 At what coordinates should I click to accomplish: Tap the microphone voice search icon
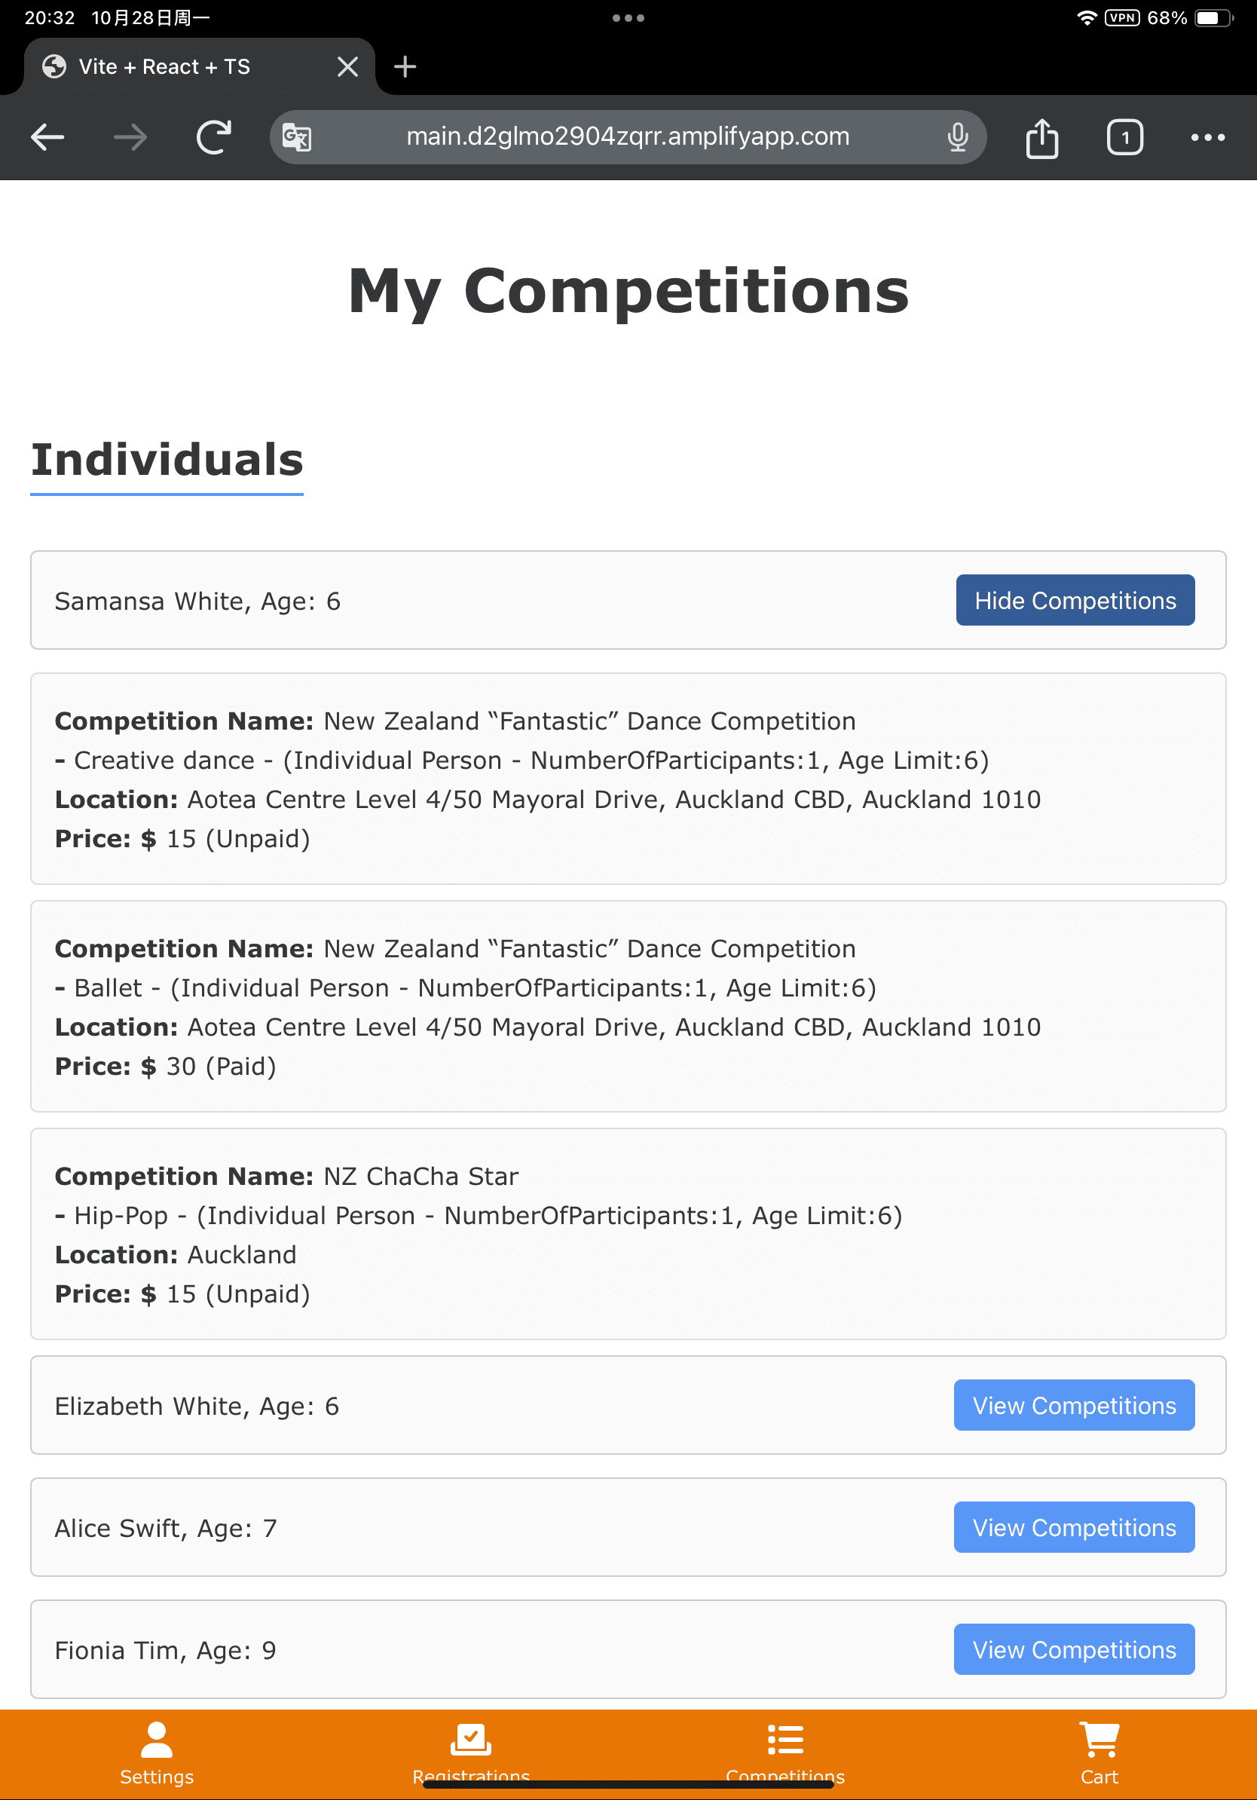pos(957,137)
